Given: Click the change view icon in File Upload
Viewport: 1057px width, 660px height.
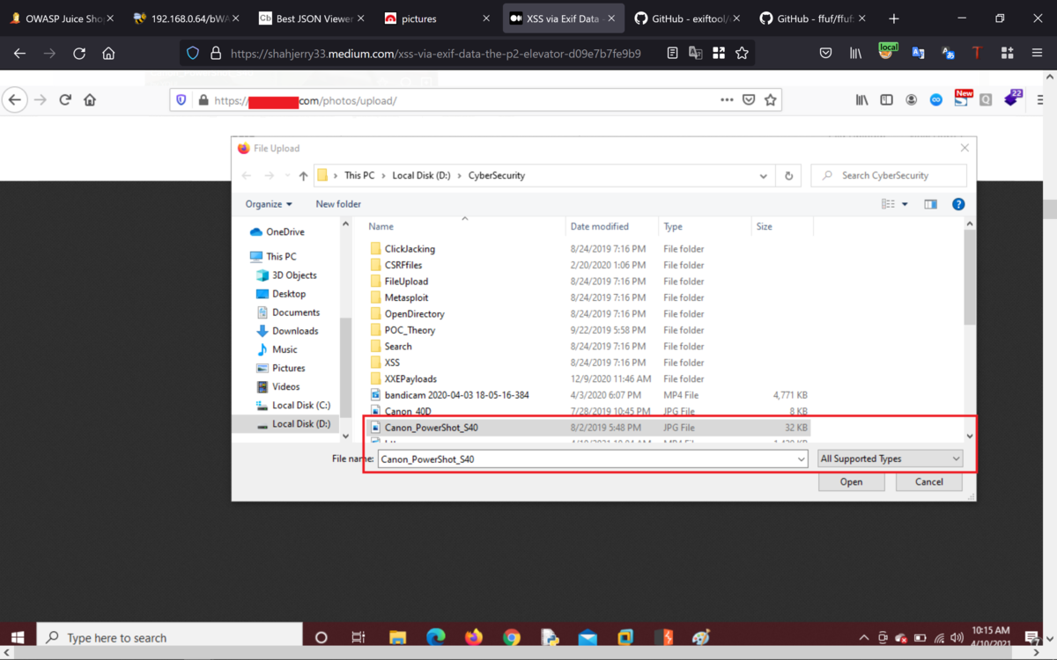Looking at the screenshot, I should [x=888, y=204].
